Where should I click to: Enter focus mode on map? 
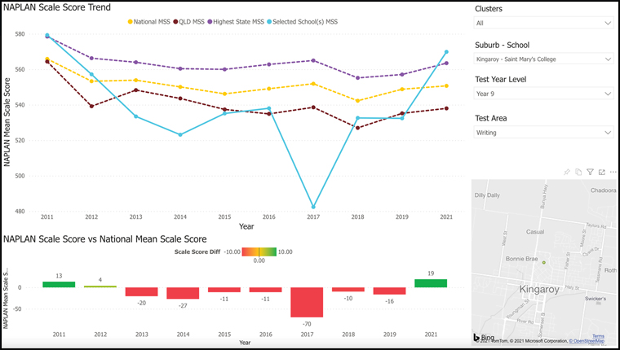[601, 172]
